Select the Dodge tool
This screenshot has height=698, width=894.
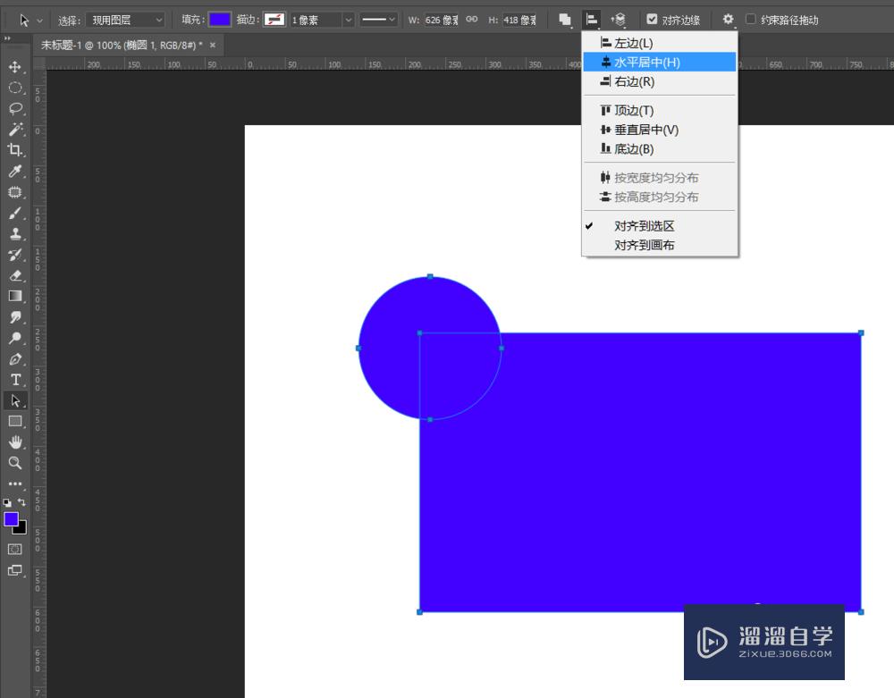[15, 338]
